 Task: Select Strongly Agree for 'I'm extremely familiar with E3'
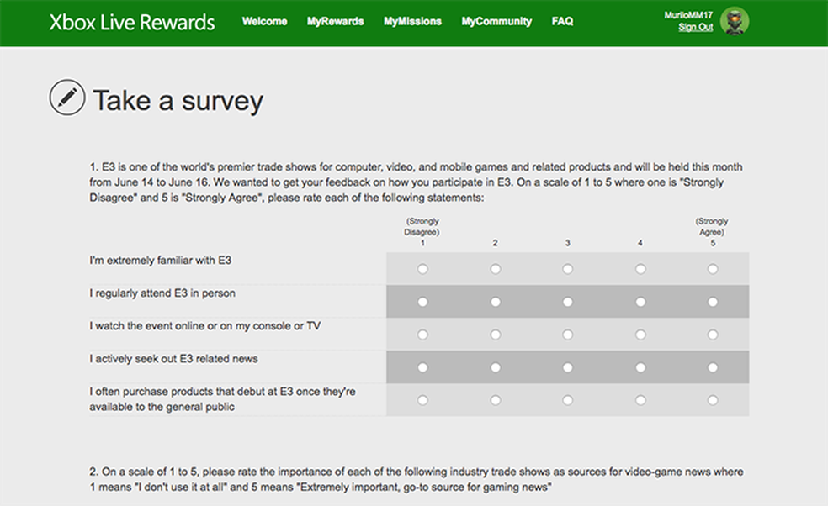712,267
